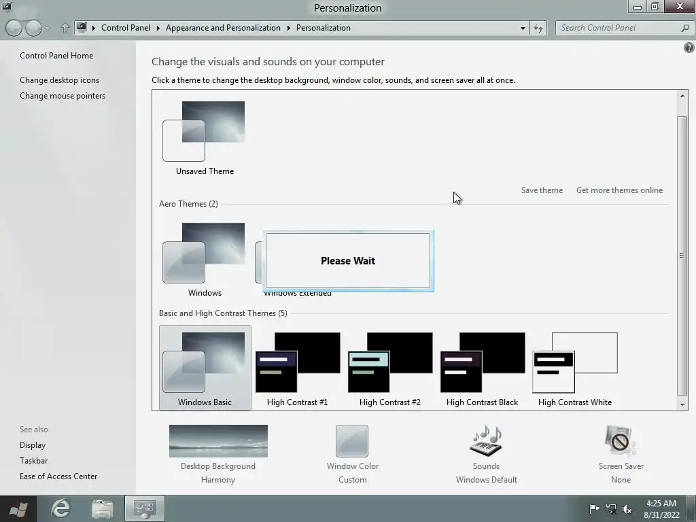696x522 pixels.
Task: Click the Save theme link
Action: [542, 190]
